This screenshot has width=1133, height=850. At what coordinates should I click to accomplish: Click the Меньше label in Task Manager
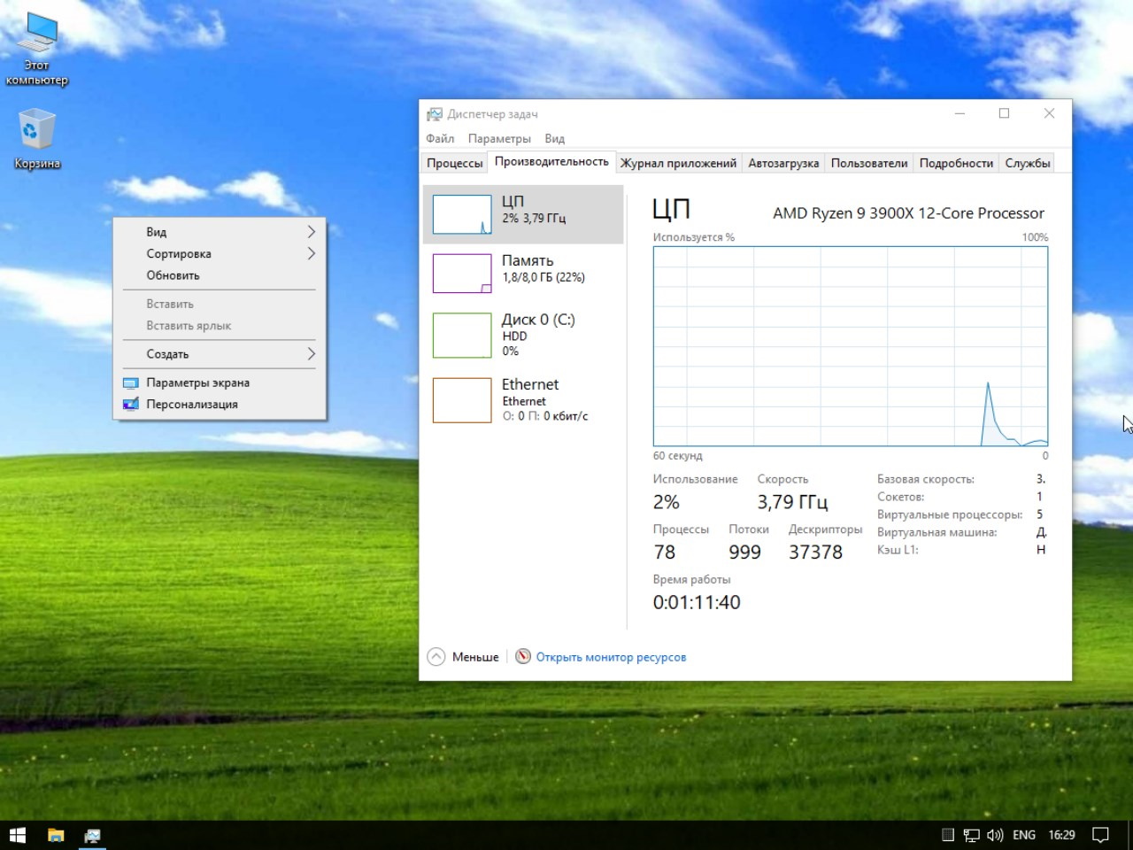[x=475, y=657]
